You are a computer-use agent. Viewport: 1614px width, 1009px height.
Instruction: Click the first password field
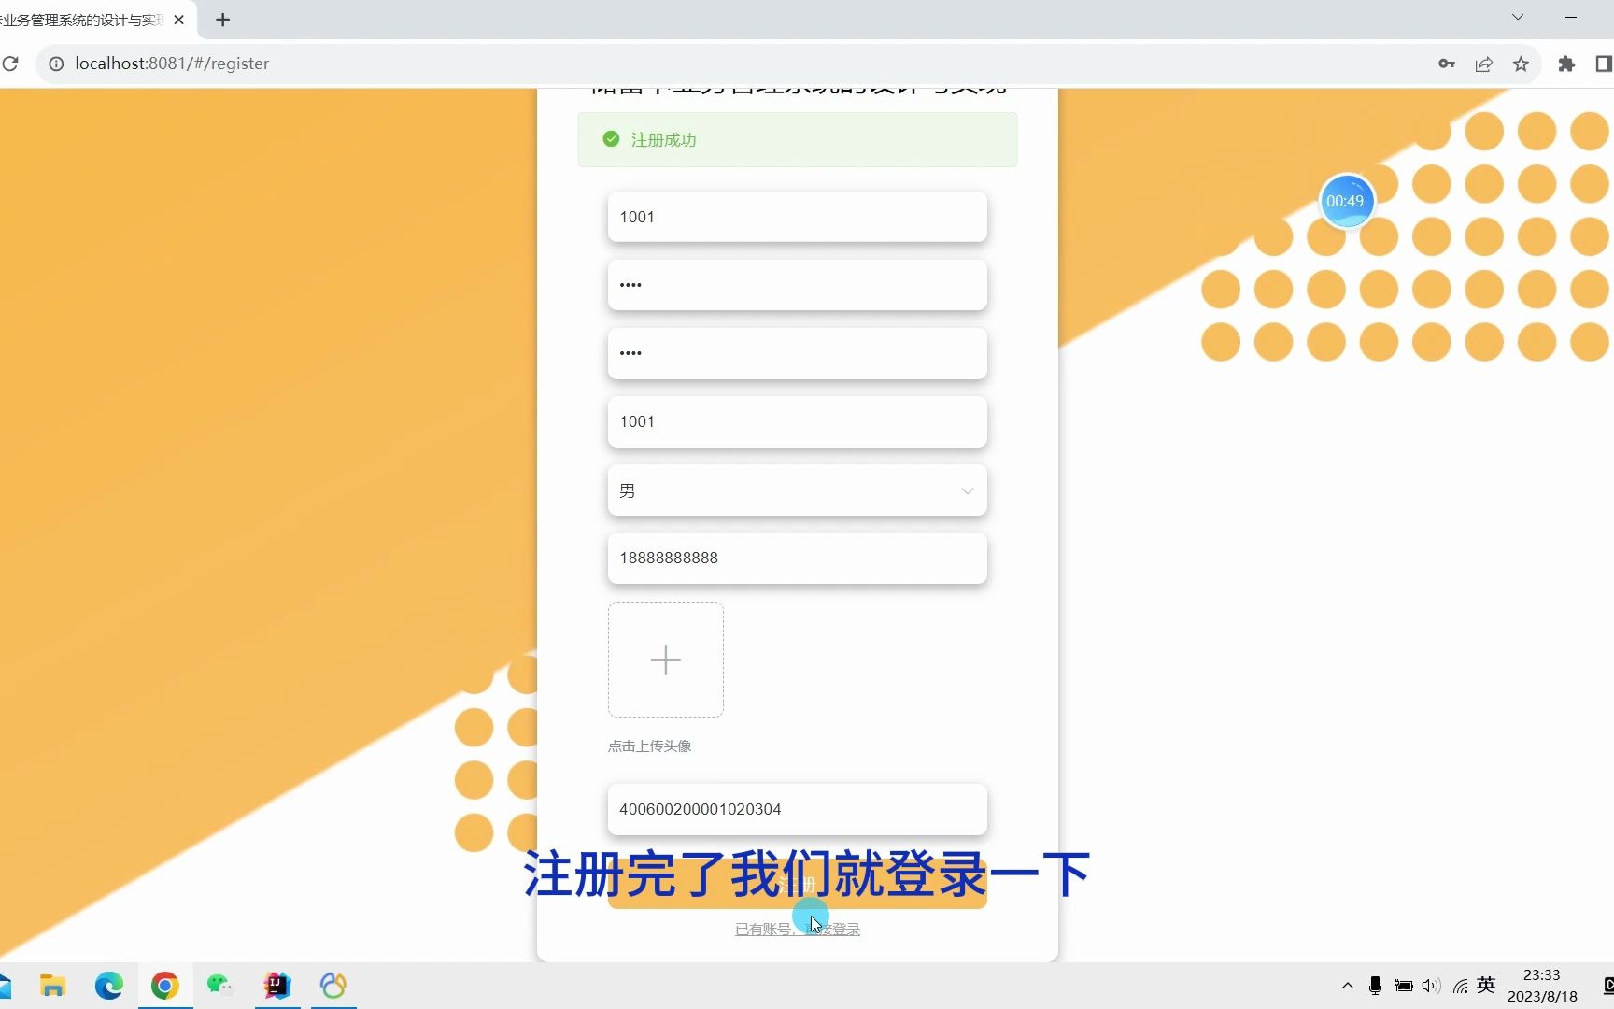tap(797, 285)
